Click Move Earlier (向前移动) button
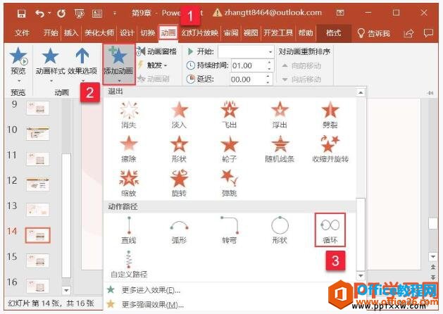Screen dimensions: 443x314 301,65
